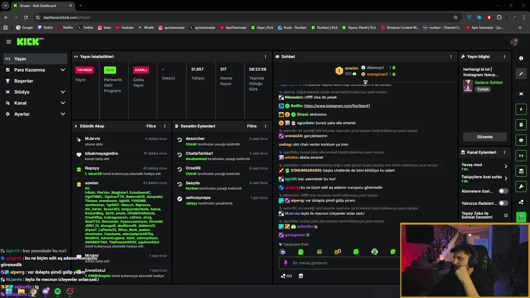Click Yapay Zeka ile Sohbet Denetimi
The width and height of the screenshot is (530, 298).
coord(477,215)
